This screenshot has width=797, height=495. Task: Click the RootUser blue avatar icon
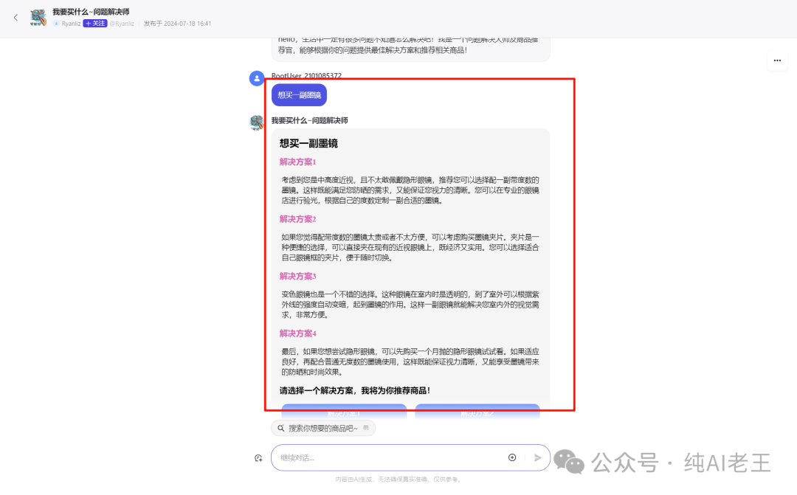(x=256, y=78)
